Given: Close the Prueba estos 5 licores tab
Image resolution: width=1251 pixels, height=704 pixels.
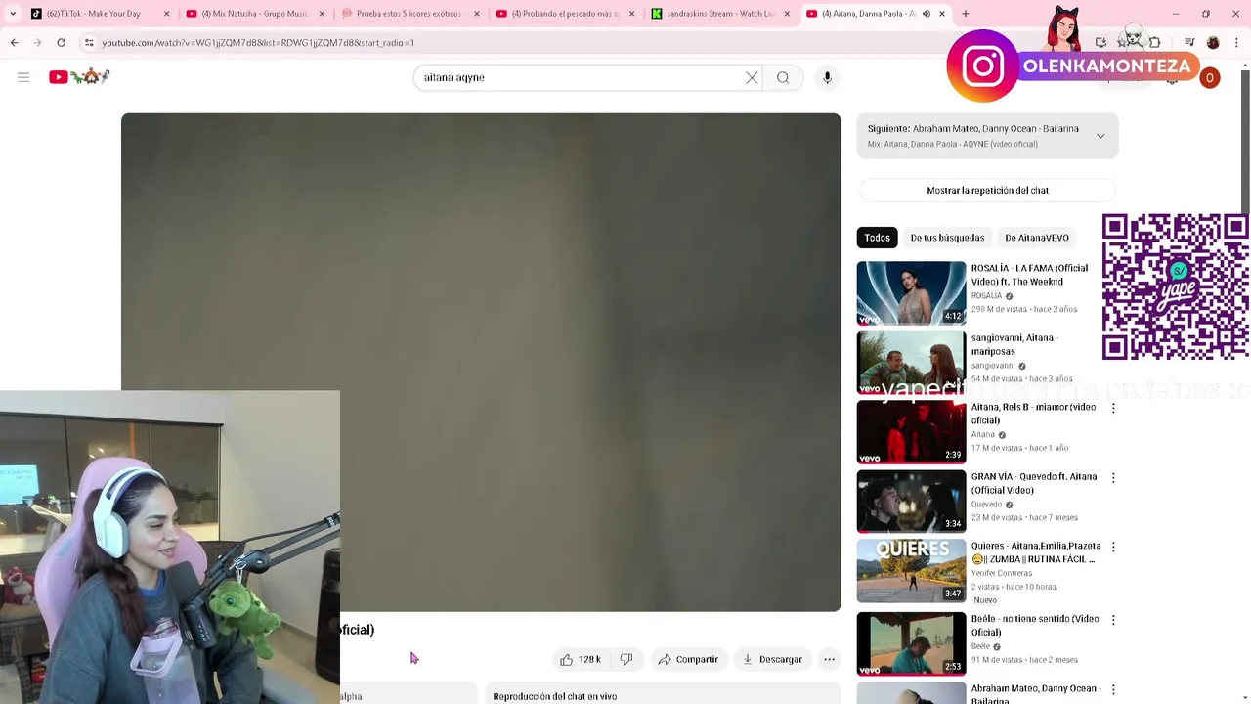Looking at the screenshot, I should (477, 14).
